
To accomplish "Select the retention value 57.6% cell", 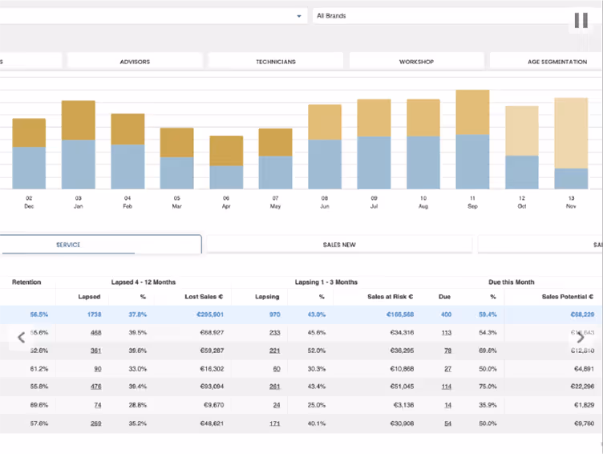I will coord(38,424).
